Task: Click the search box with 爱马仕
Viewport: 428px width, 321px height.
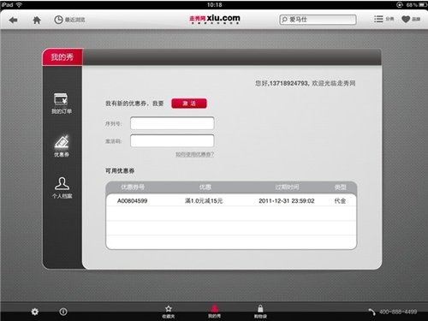Action: click(318, 20)
